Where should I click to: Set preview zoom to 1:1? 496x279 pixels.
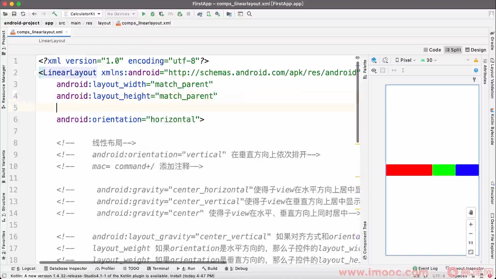(x=471, y=243)
